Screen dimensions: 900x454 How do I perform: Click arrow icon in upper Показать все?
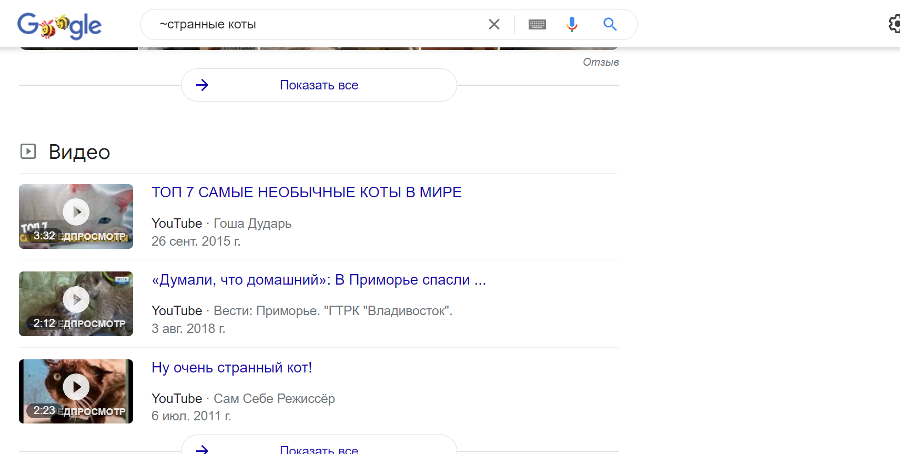(x=202, y=85)
